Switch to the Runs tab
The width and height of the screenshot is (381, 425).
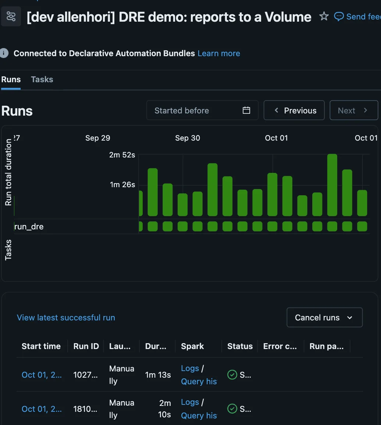coord(11,79)
